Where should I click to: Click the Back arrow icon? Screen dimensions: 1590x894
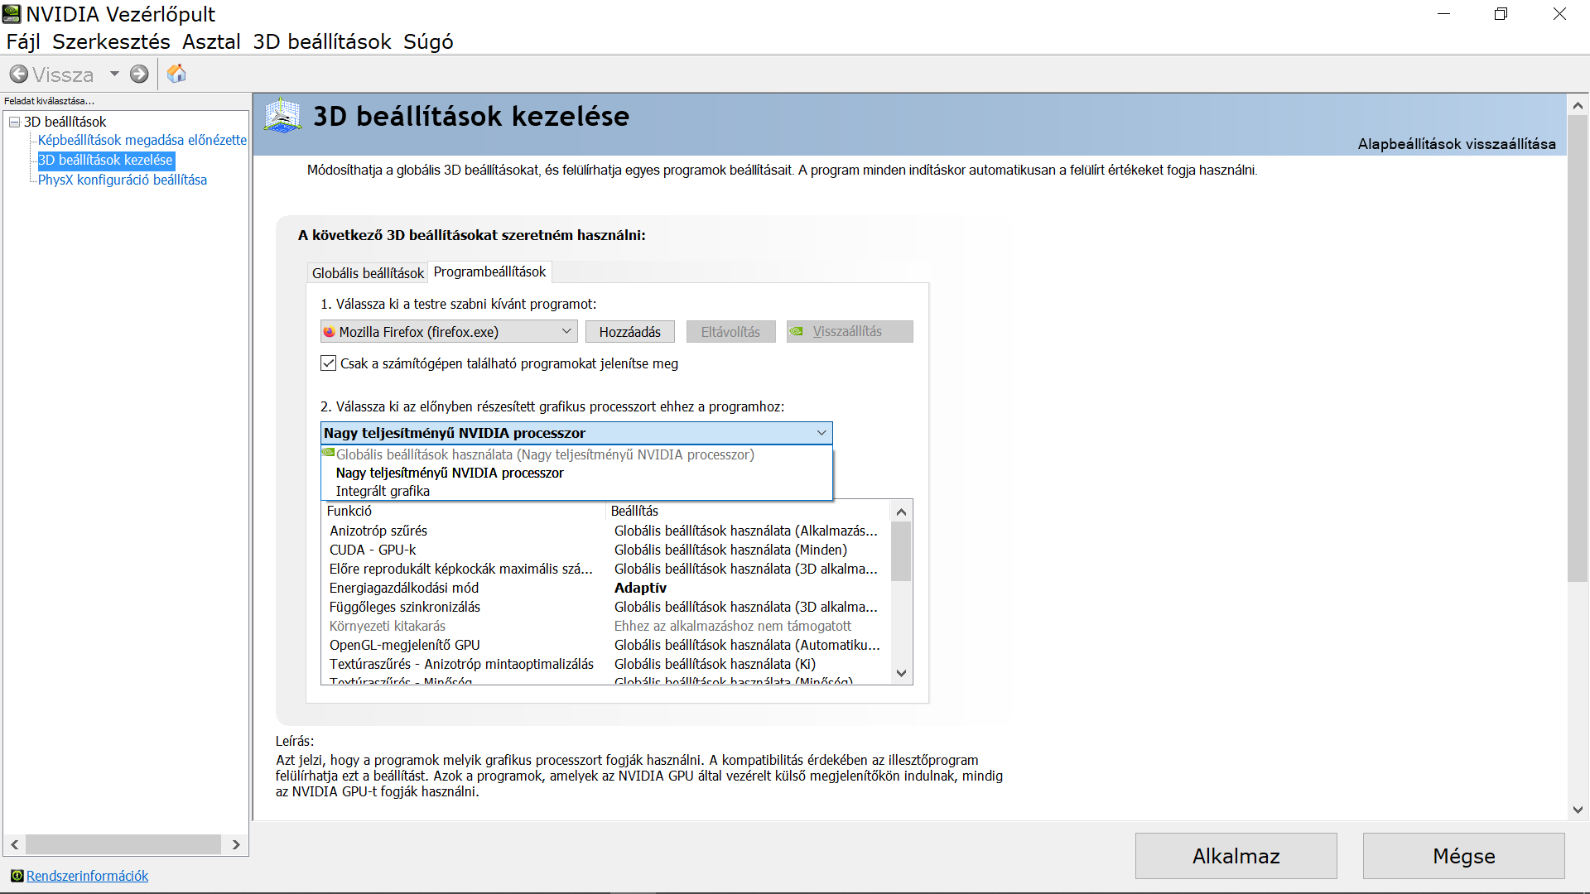[19, 74]
